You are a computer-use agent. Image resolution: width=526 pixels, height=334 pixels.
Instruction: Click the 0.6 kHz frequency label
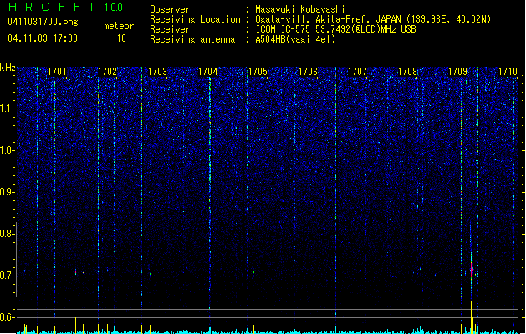tap(8, 317)
